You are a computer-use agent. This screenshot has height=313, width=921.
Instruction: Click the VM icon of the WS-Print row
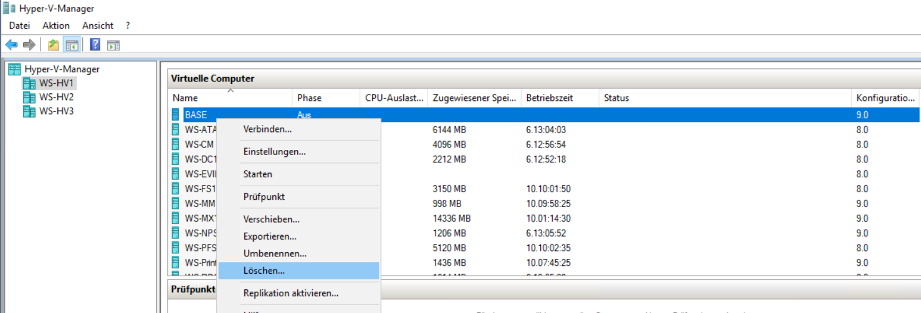(x=176, y=263)
